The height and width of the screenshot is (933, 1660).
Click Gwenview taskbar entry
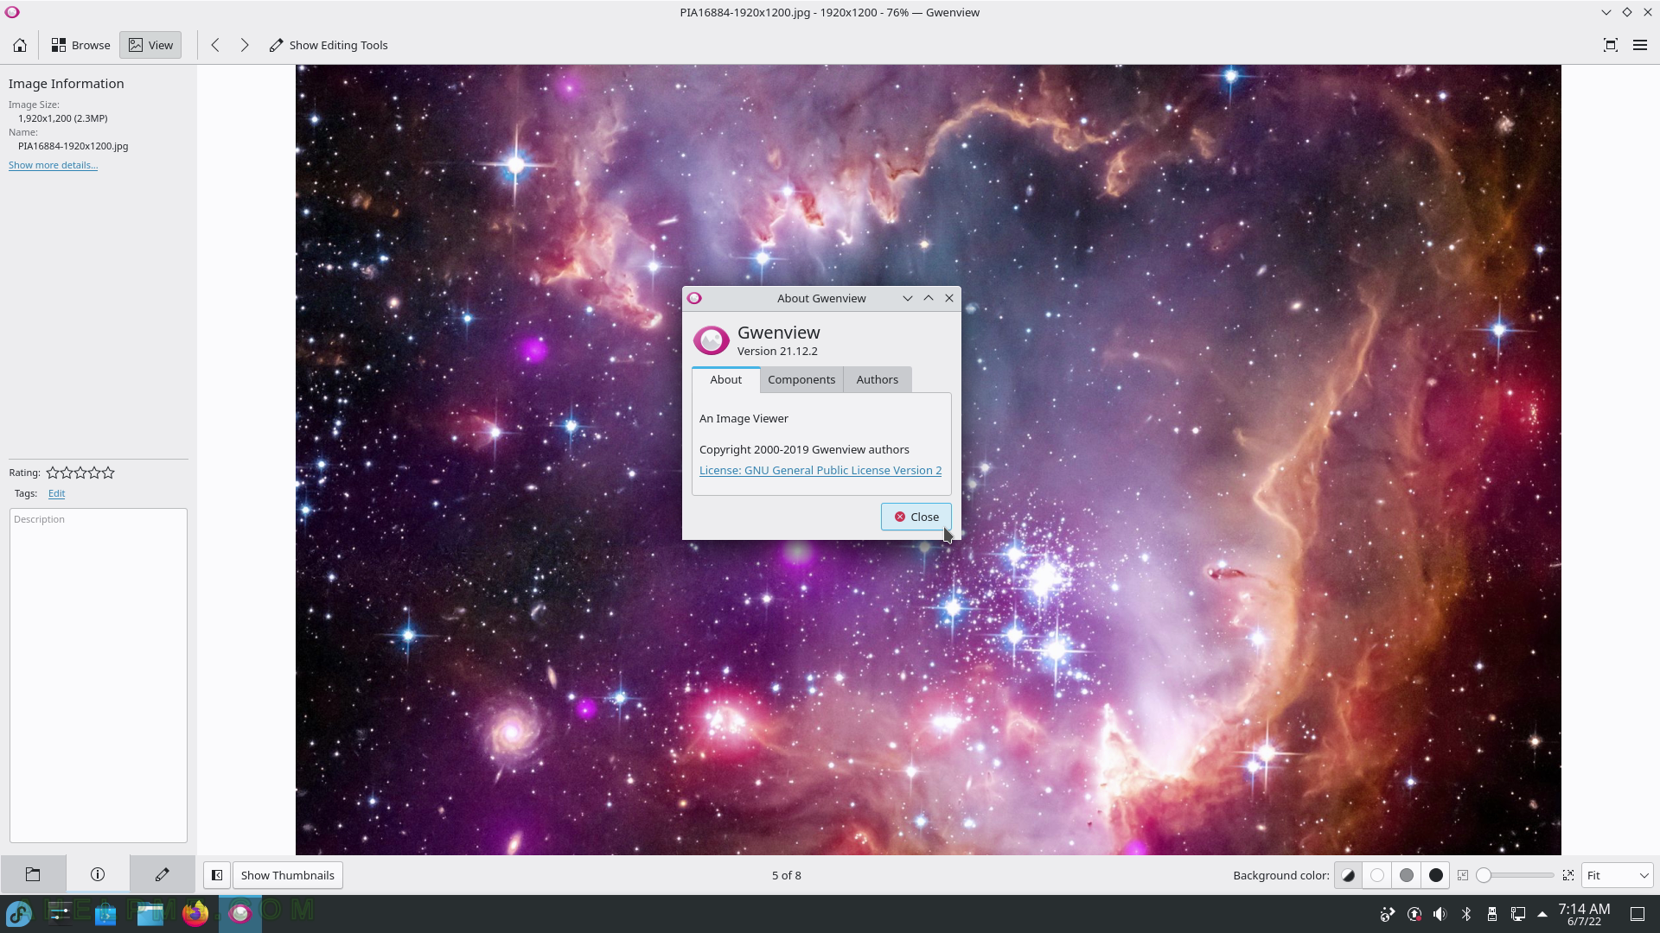[240, 913]
